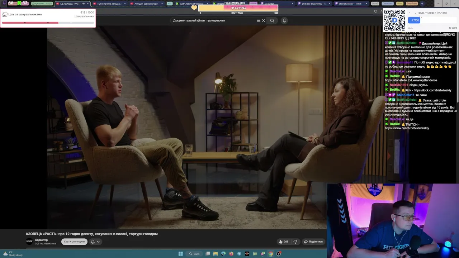459x258 pixels.
Task: Click the video title АЗОВЕЦЬ «РАСТІ»
Action: coord(91,234)
